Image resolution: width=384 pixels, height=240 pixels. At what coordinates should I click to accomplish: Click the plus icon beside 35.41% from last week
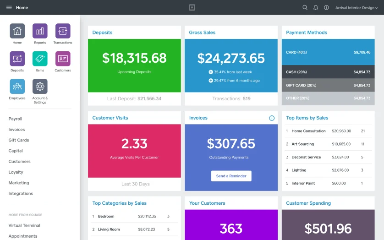pos(211,72)
